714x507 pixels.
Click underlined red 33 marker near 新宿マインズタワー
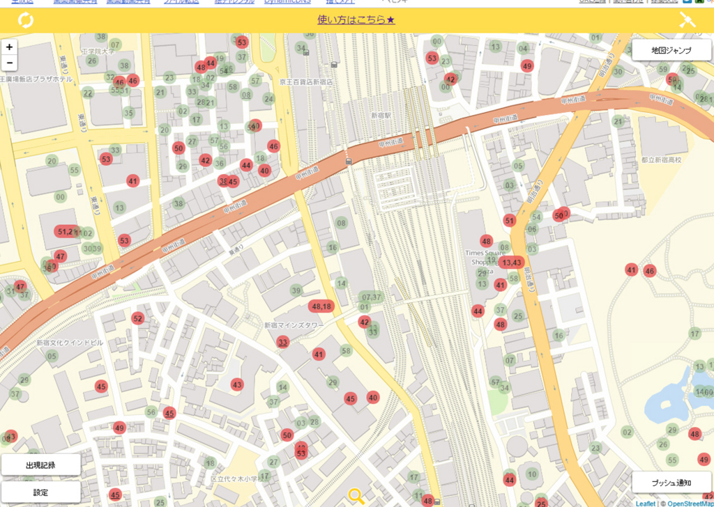tap(283, 343)
